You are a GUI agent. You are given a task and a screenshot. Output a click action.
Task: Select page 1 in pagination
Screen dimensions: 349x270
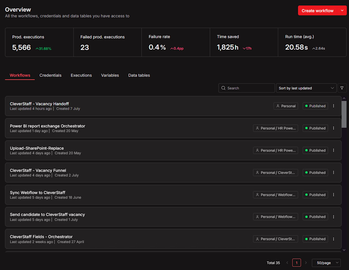pos(296,263)
